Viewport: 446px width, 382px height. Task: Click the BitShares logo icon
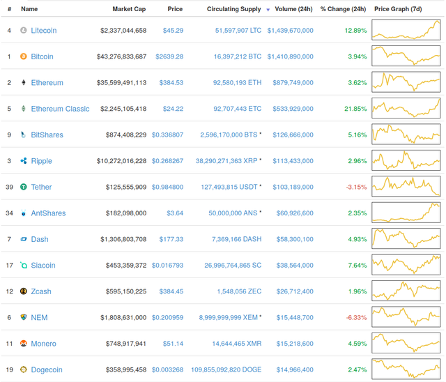click(x=24, y=135)
